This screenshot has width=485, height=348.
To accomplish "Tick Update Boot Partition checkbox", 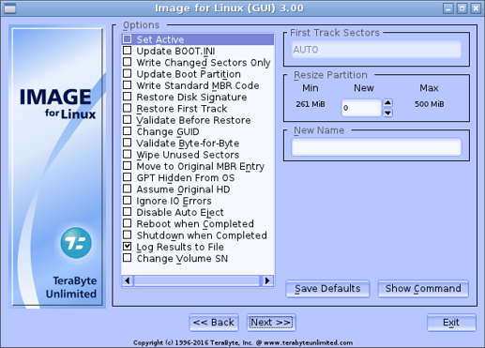I will click(127, 73).
